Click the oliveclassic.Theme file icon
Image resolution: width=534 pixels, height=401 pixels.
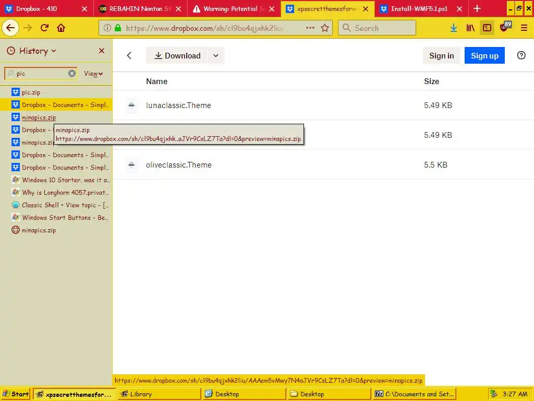(x=131, y=165)
